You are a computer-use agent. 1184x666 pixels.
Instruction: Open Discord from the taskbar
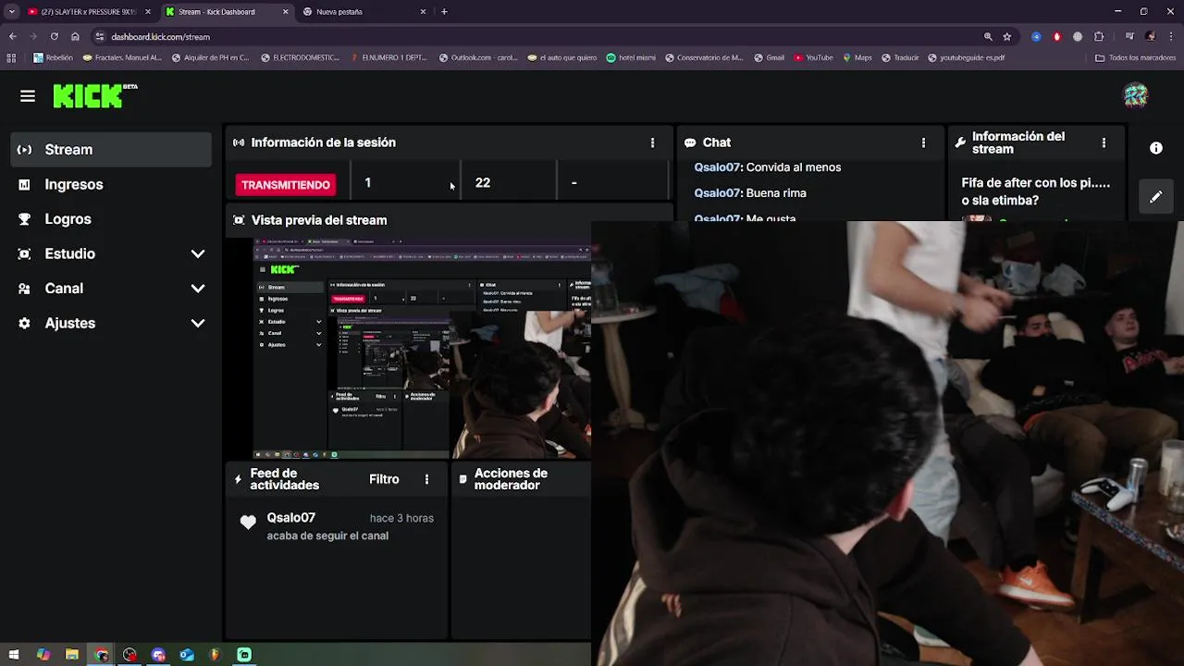pyautogui.click(x=158, y=655)
